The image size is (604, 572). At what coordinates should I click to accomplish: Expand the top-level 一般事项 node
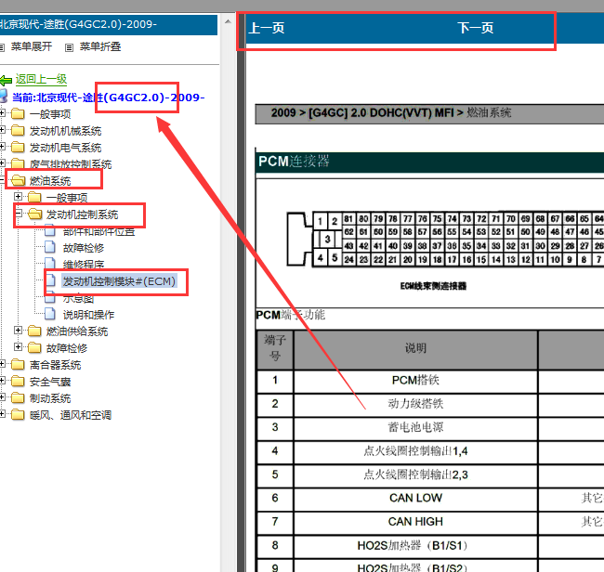tap(2, 112)
